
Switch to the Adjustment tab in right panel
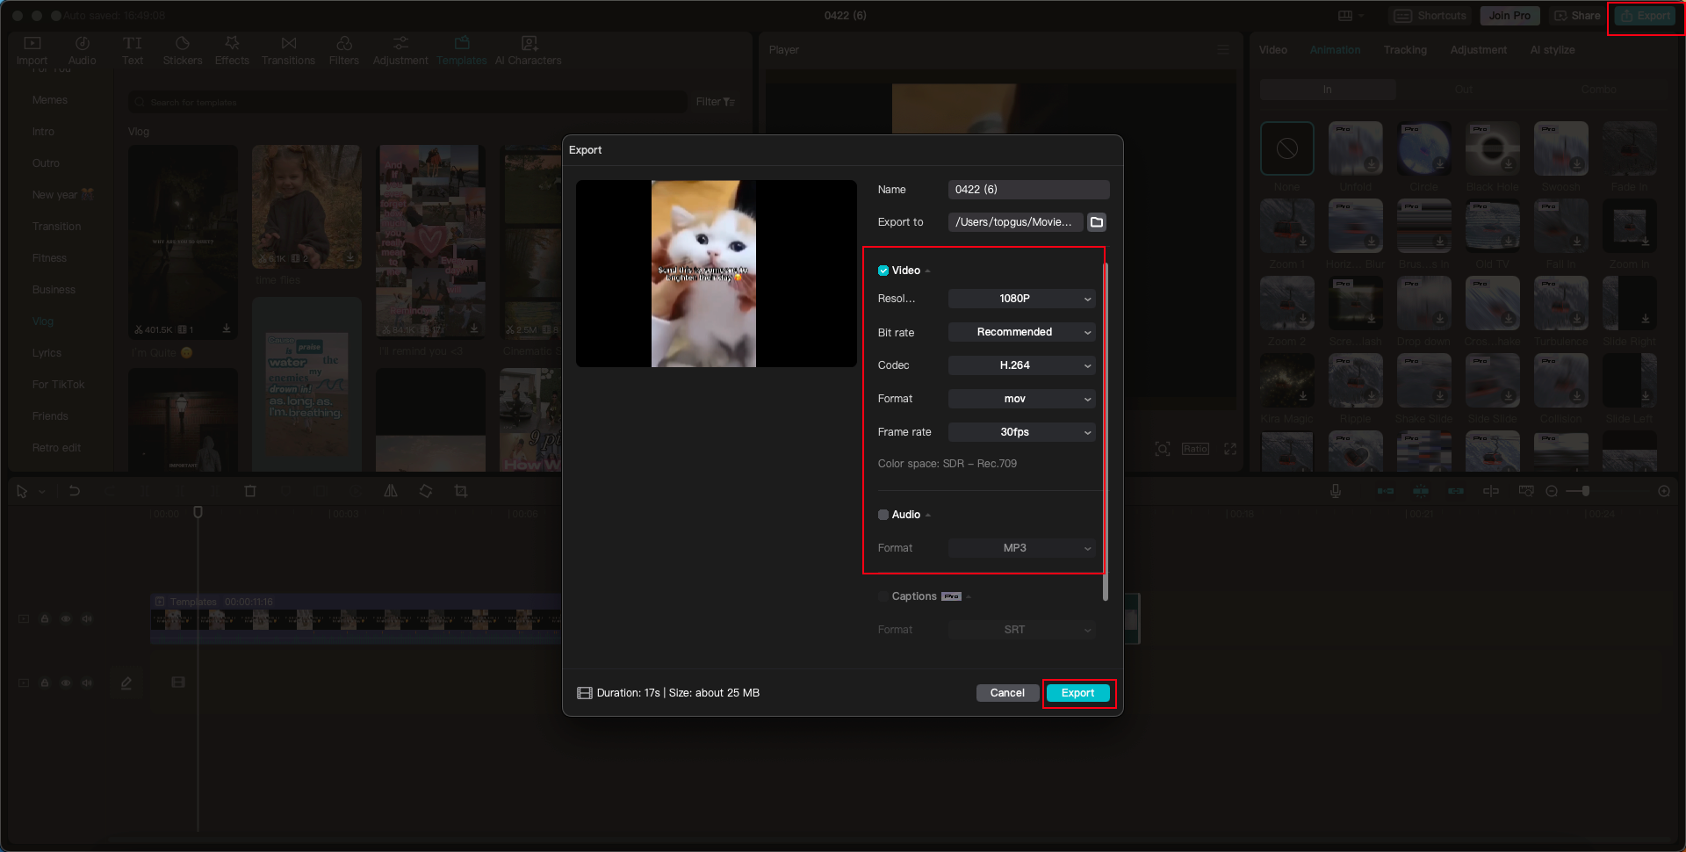(x=1479, y=50)
